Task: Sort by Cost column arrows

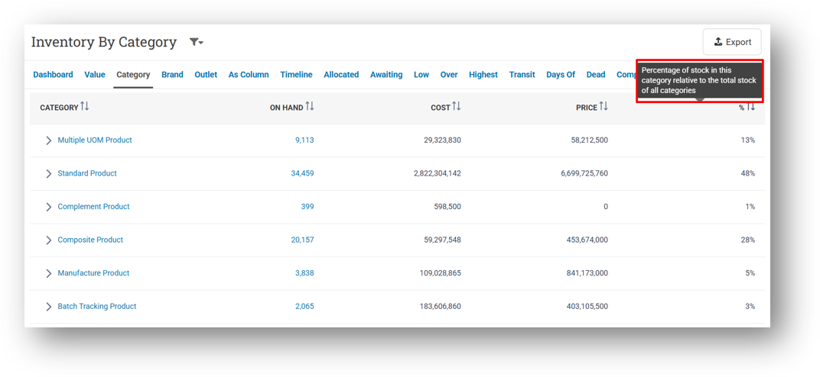Action: point(457,106)
